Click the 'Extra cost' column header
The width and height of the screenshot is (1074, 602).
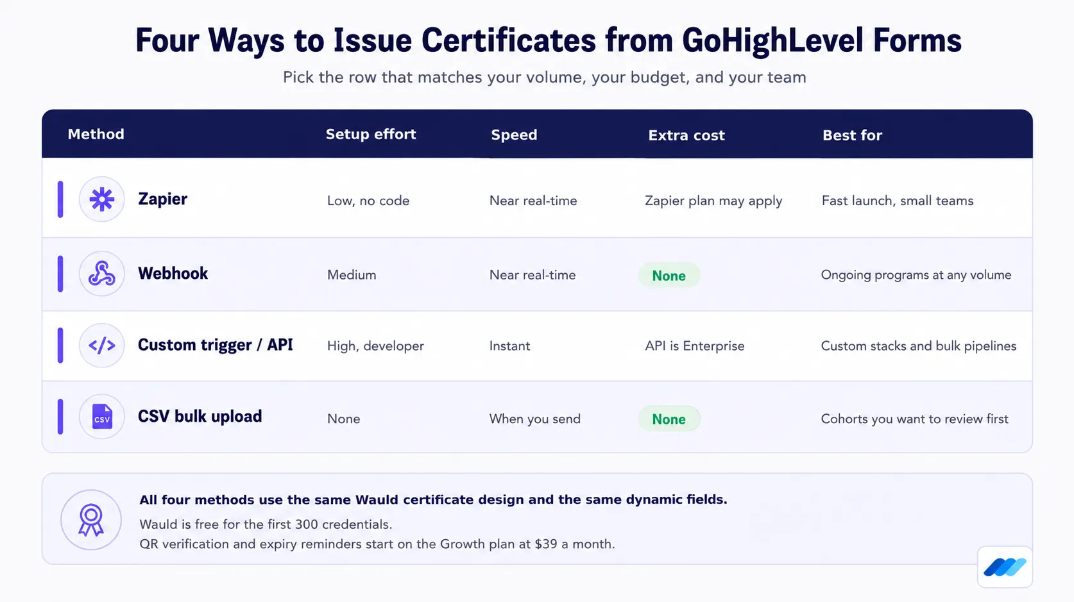(686, 135)
